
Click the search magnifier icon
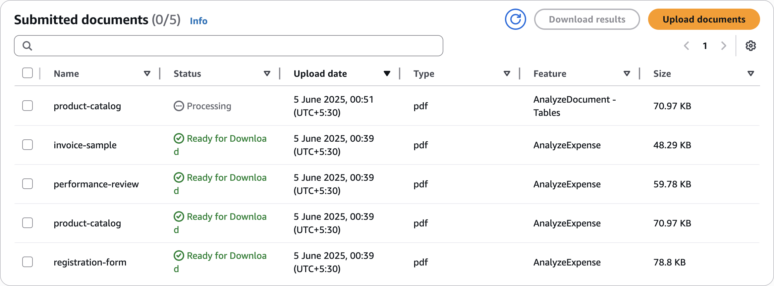pyautogui.click(x=27, y=46)
